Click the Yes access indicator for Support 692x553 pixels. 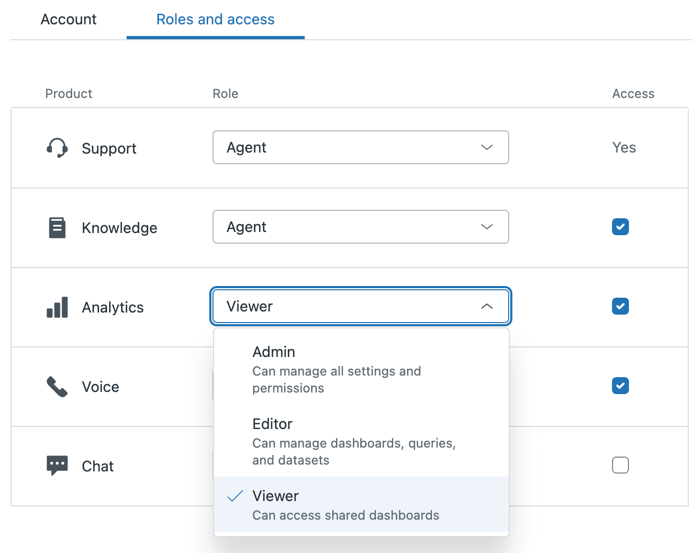coord(624,147)
